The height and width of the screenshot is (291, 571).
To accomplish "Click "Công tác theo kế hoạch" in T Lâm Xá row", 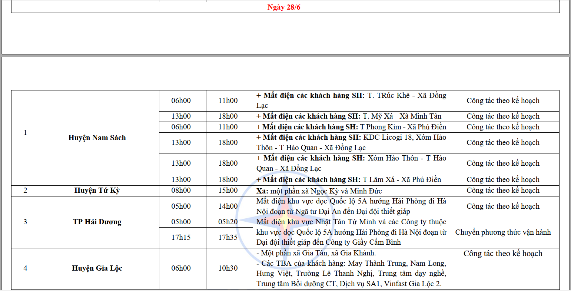I will (503, 180).
